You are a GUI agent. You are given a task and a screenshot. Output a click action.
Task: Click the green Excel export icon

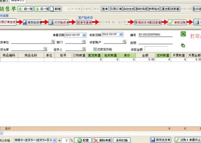(183, 34)
